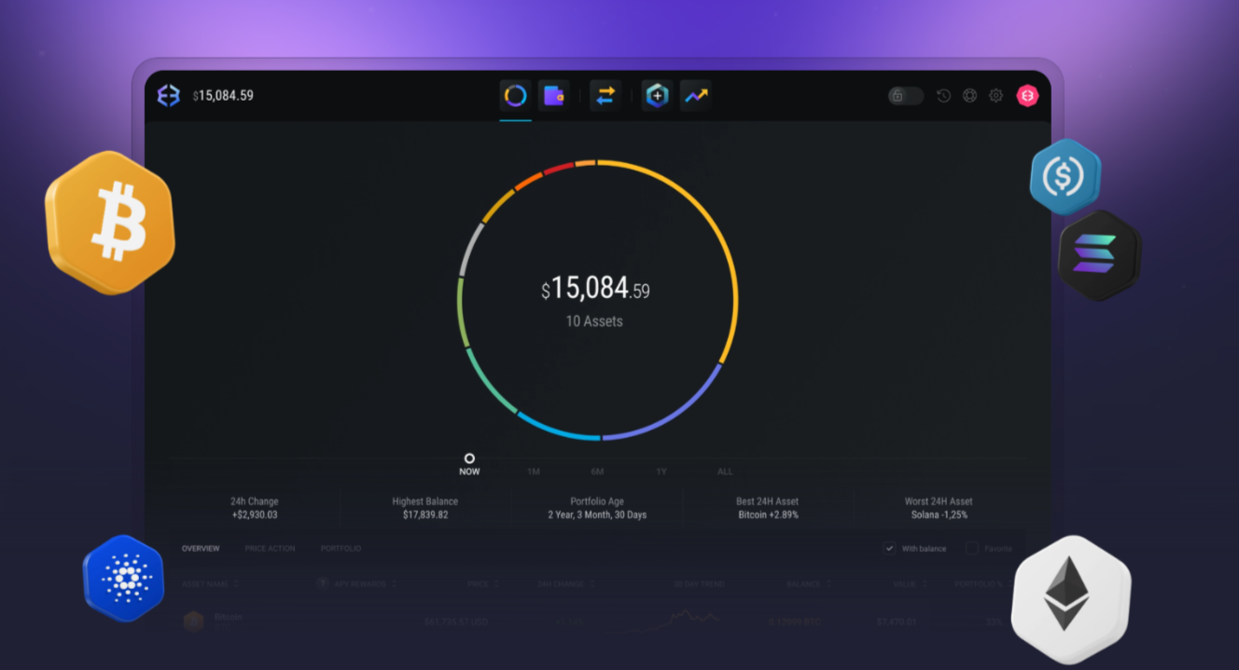Screen dimensions: 1239x670
Task: Click the 24h Change +$2,930.03 stat
Action: (x=255, y=508)
